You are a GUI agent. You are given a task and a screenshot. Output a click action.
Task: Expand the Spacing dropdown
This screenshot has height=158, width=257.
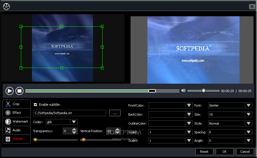click(x=249, y=132)
